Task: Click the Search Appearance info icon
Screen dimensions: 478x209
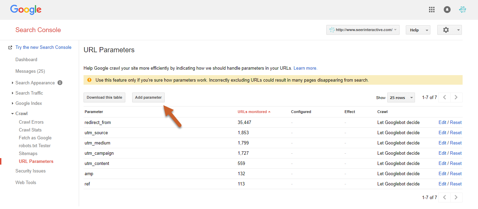Action: tap(60, 83)
